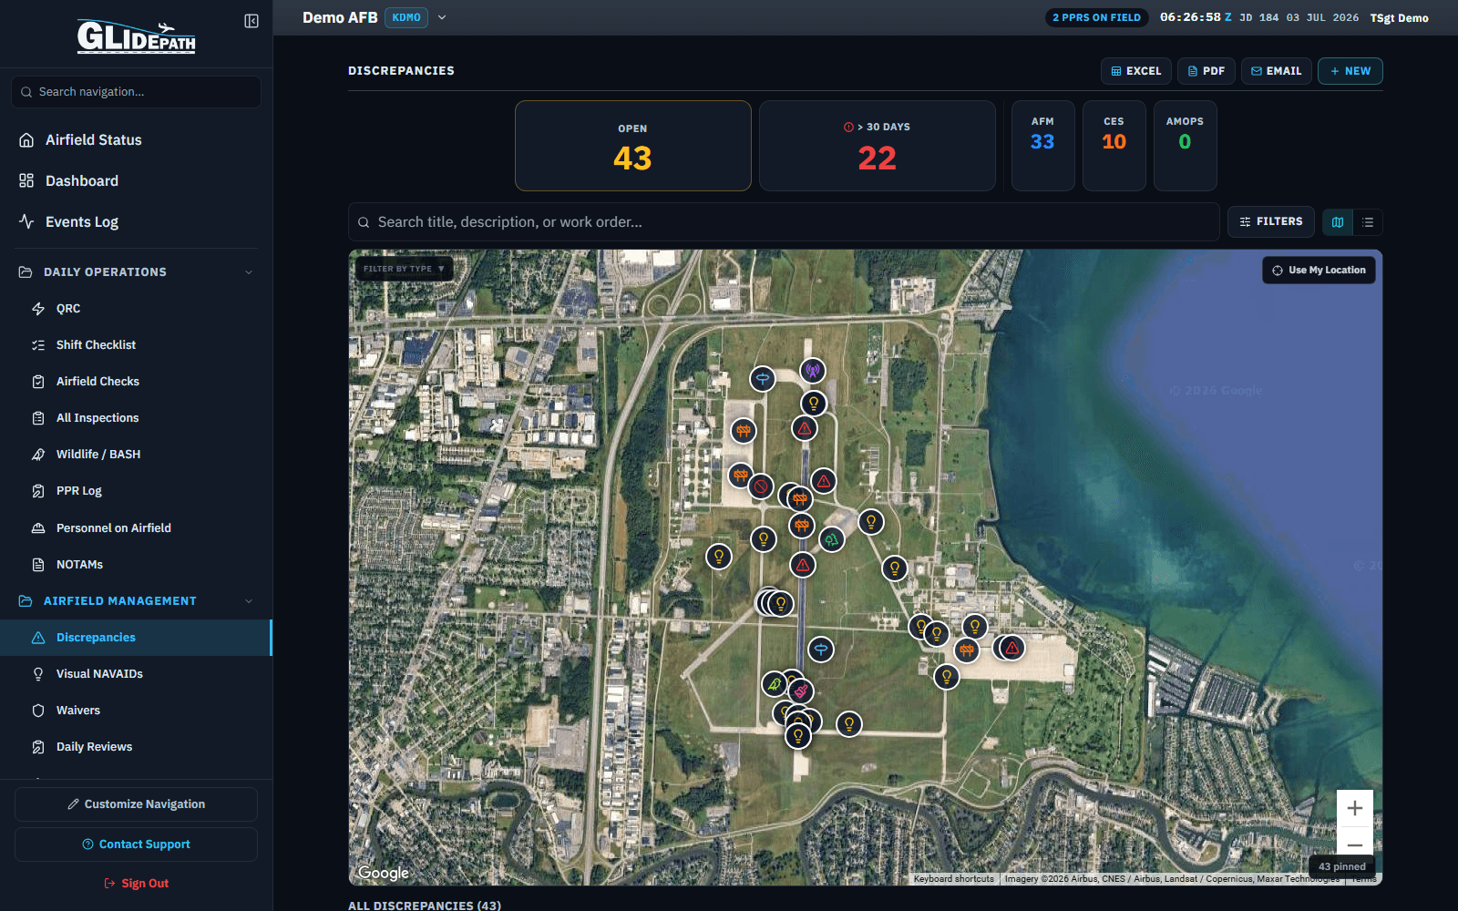Screen dimensions: 1458x911
Task: Create a New discrepancy
Action: (x=1350, y=71)
